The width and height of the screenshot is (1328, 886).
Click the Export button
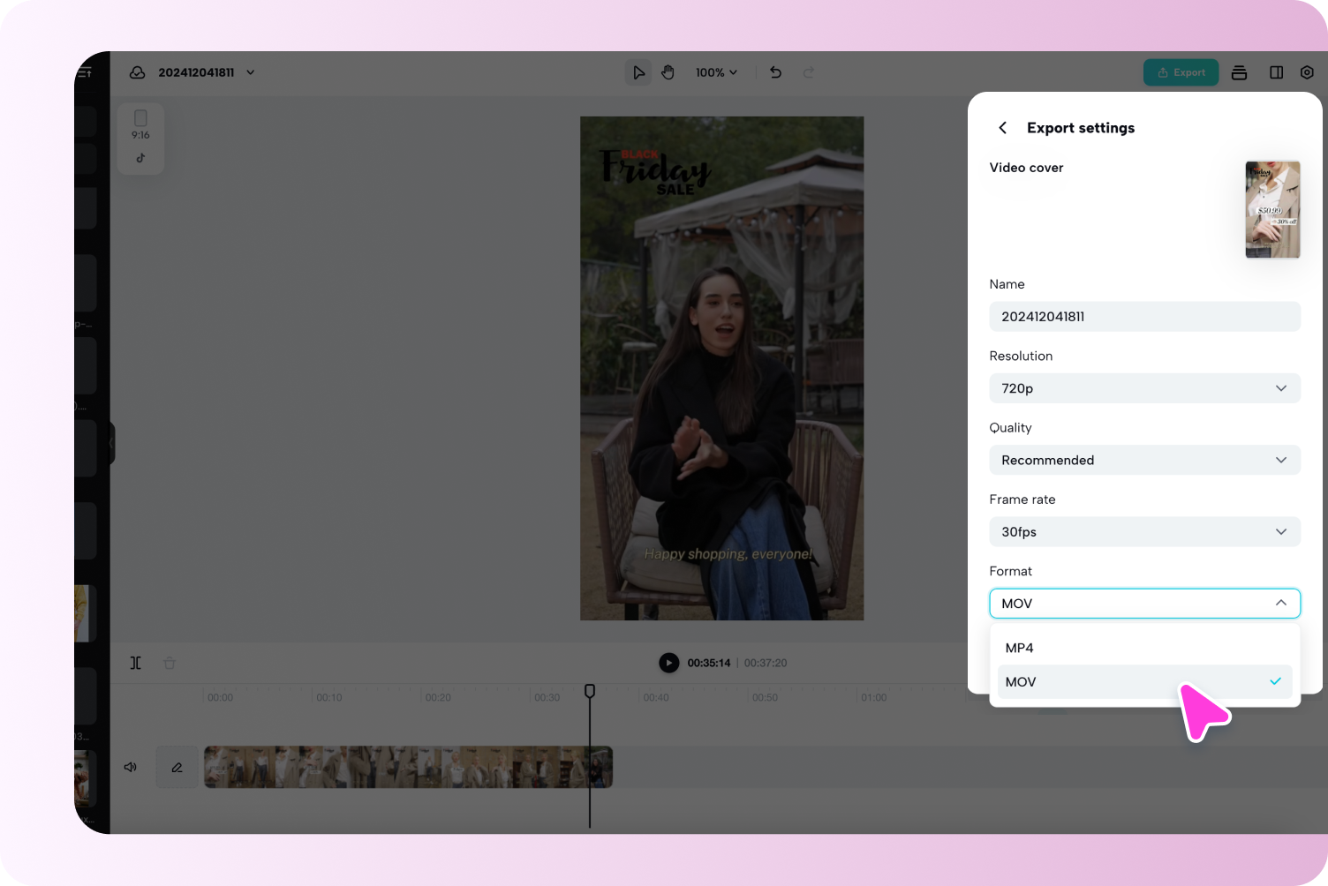pos(1181,72)
